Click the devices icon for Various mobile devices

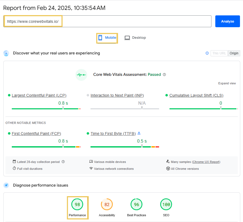(x=91, y=162)
